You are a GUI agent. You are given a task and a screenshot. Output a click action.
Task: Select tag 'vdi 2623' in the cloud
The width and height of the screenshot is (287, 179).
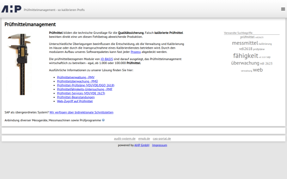click(x=266, y=63)
